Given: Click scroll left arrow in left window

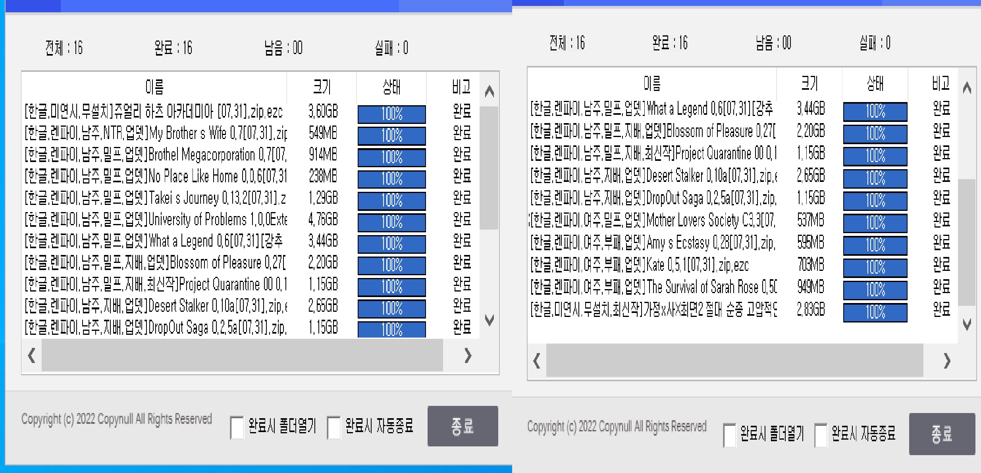Looking at the screenshot, I should click(x=32, y=355).
